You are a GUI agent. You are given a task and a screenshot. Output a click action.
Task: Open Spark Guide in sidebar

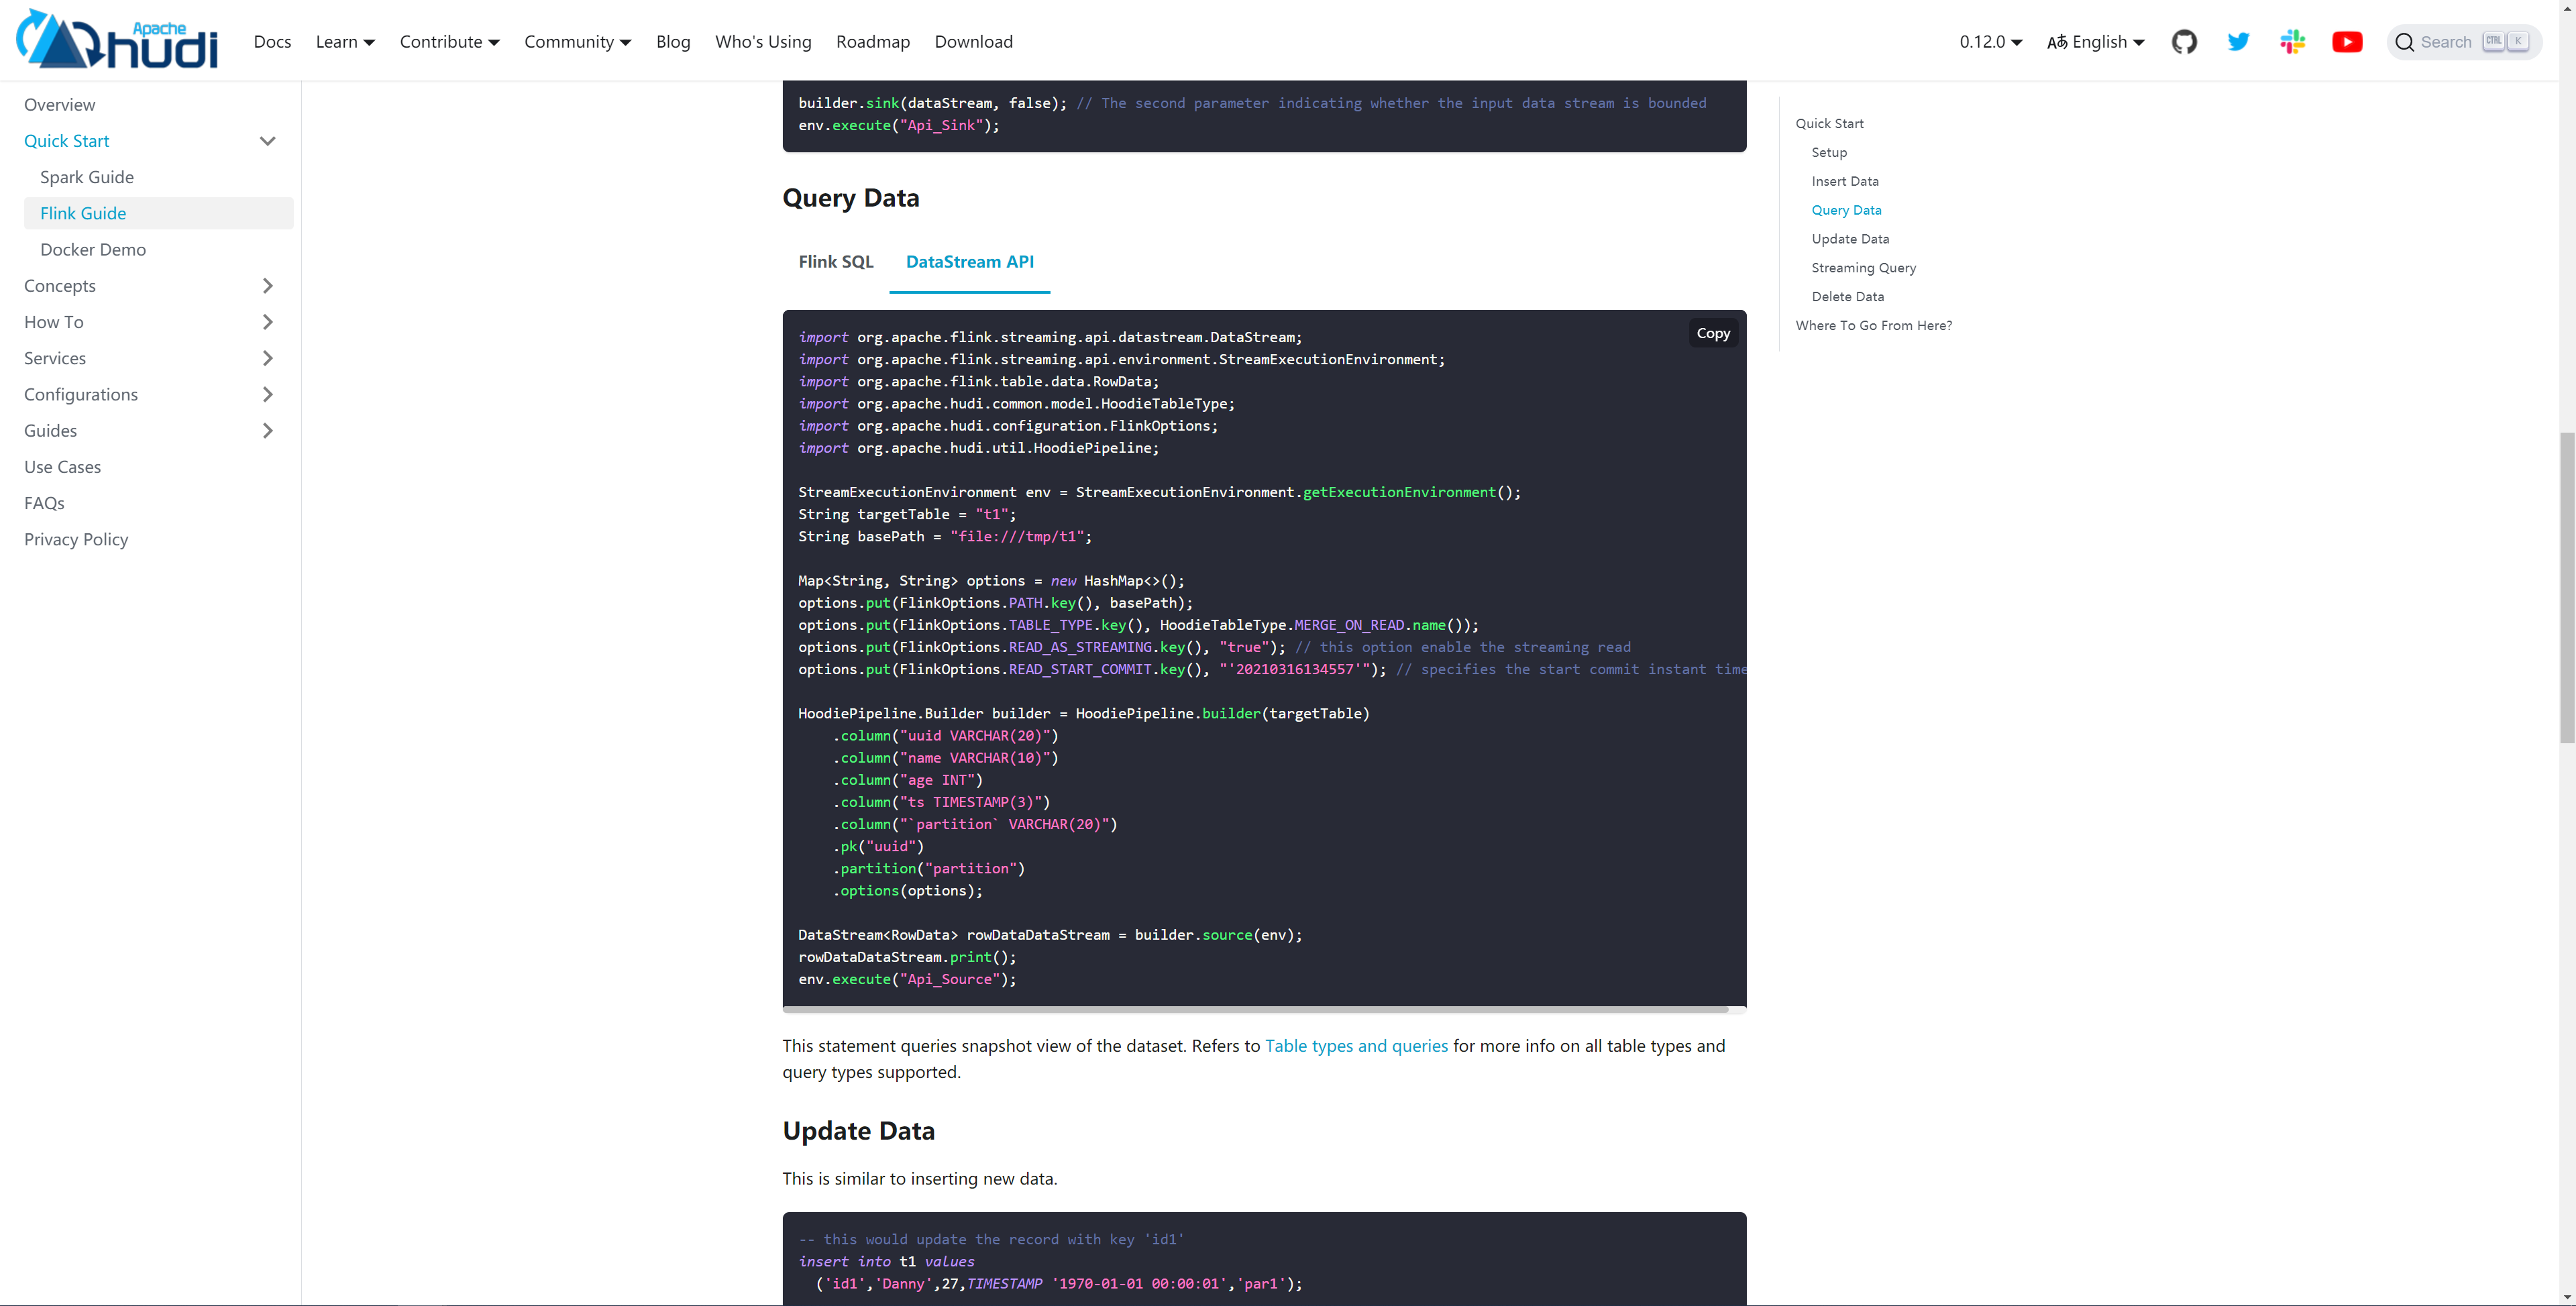click(x=87, y=177)
